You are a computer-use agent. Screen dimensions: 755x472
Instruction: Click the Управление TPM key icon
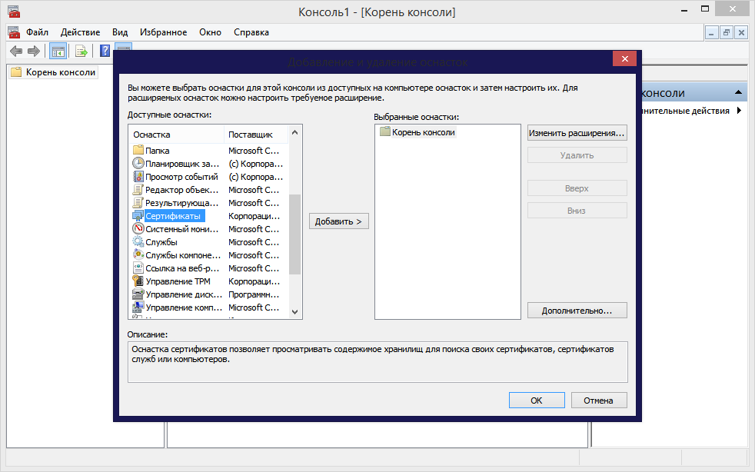pyautogui.click(x=138, y=281)
